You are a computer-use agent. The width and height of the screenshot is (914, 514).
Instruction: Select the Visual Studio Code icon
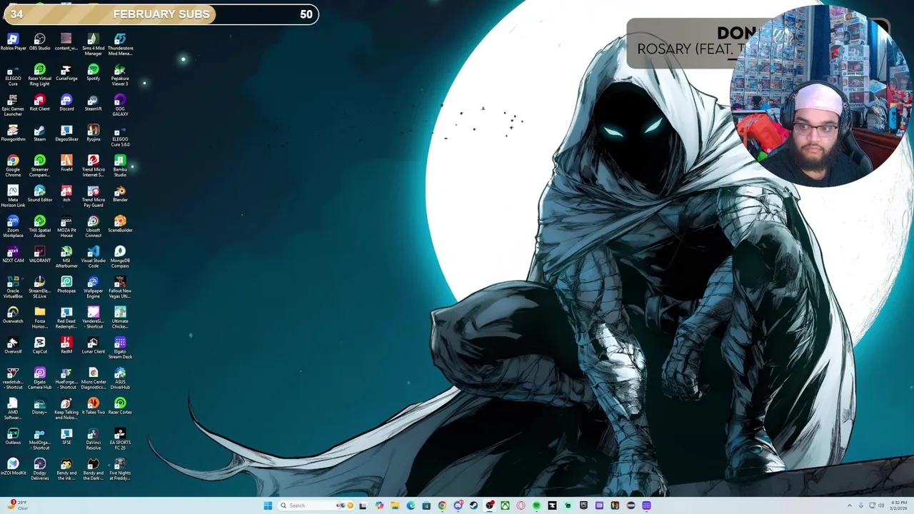coord(94,257)
